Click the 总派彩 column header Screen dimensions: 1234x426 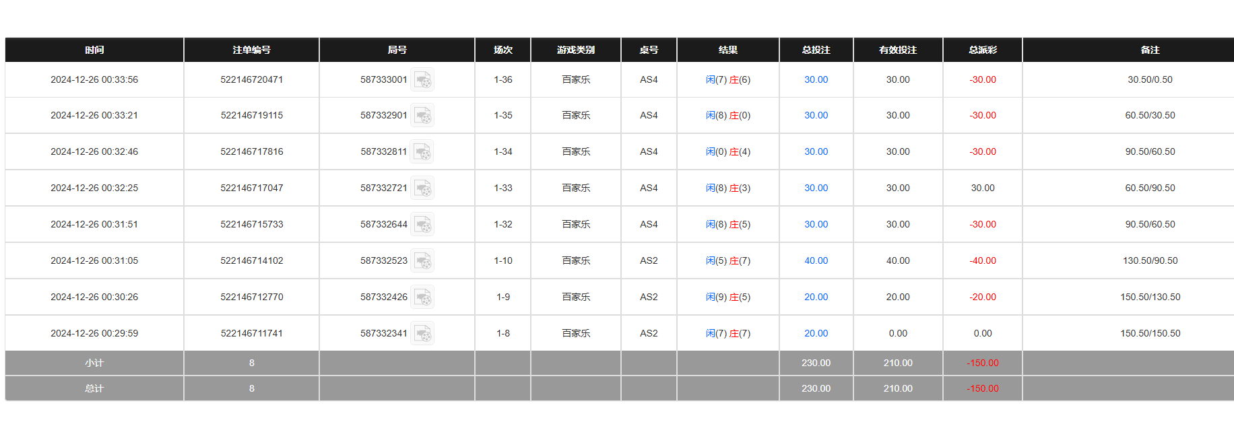point(982,50)
